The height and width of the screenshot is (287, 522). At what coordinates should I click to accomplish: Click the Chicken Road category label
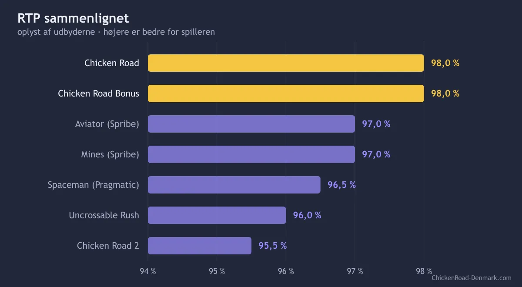(x=112, y=63)
